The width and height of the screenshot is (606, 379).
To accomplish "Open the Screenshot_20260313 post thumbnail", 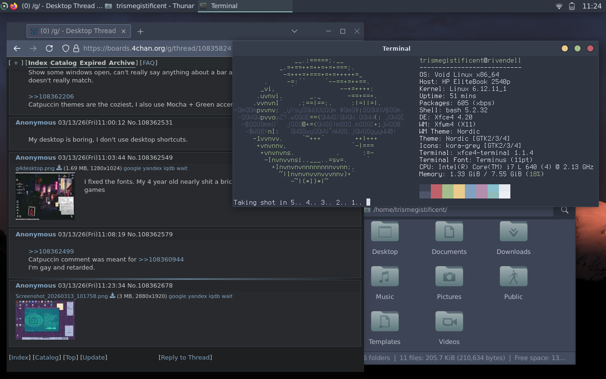I will pyautogui.click(x=45, y=320).
